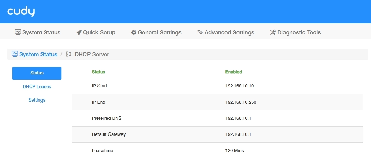This screenshot has height=164, width=371.
Task: Open the Settings sidebar link
Action: 37,100
